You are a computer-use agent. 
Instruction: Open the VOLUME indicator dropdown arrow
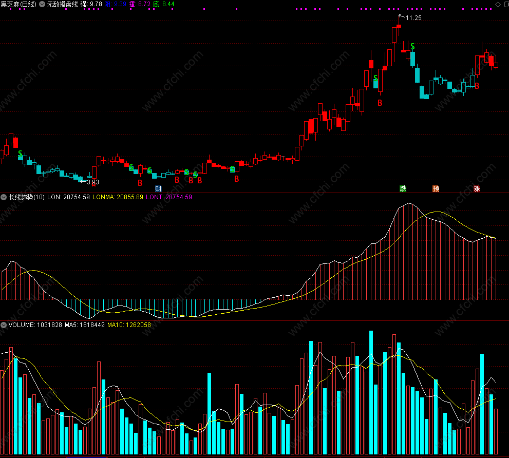pos(4,325)
